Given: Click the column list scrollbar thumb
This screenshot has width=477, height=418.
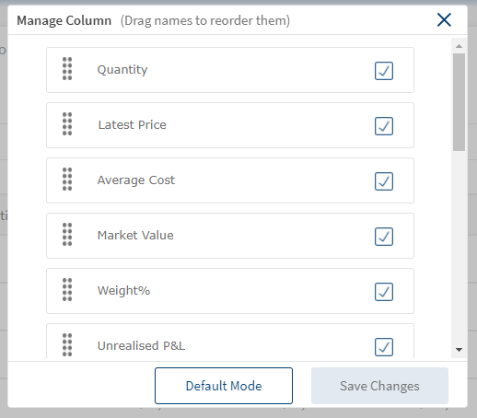Looking at the screenshot, I should point(459,102).
